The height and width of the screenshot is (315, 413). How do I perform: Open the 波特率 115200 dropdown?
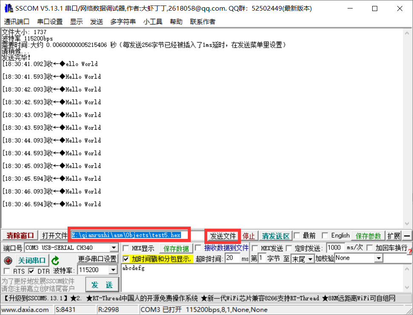pos(113,270)
